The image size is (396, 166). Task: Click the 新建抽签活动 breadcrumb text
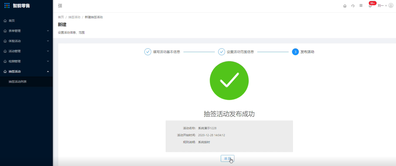(x=94, y=17)
